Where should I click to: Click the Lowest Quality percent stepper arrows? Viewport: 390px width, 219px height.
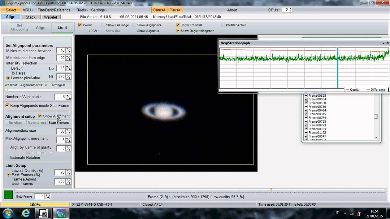(x=69, y=173)
